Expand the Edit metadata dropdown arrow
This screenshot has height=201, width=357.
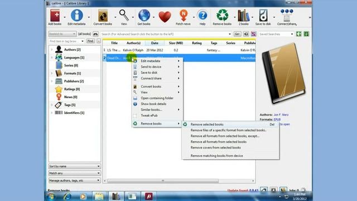(x=89, y=17)
